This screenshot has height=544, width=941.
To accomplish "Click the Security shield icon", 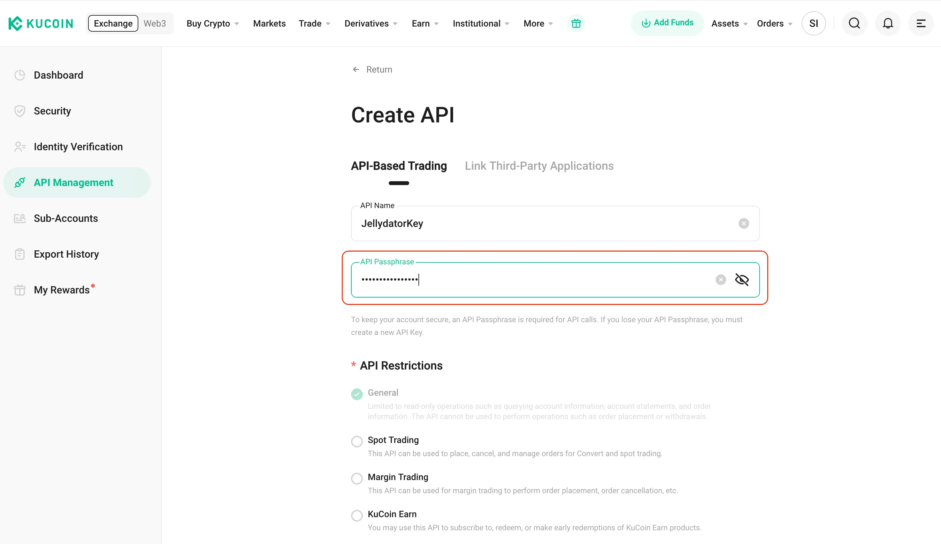I will coord(20,111).
